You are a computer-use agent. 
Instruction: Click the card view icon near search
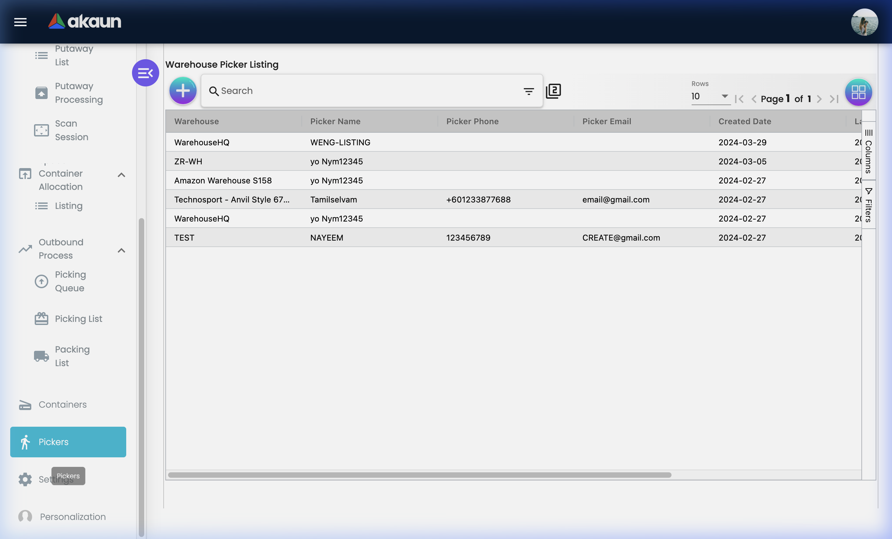554,91
